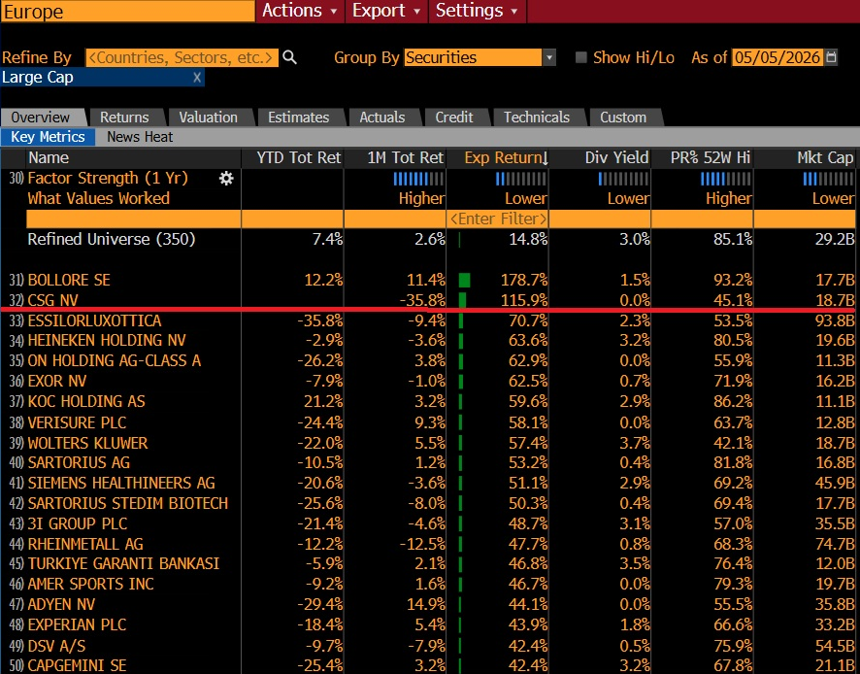Open the ESSILORLUXOTTICA security row

[x=428, y=320]
